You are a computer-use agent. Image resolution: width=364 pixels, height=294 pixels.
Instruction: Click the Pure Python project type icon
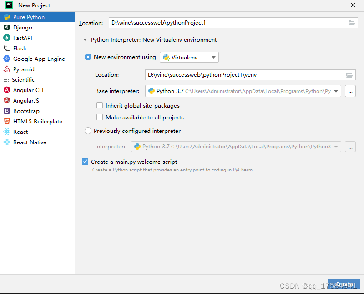[7, 17]
